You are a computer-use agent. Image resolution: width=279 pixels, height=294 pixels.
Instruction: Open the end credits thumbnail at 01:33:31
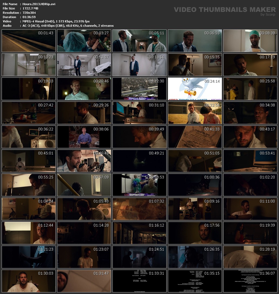[139, 281]
